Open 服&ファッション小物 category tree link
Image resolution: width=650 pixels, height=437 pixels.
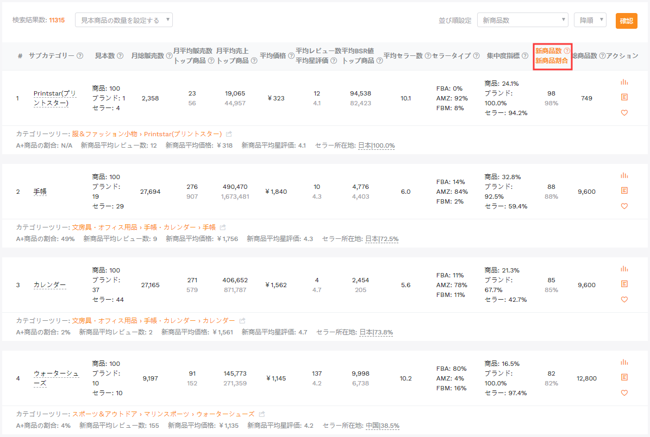[104, 134]
